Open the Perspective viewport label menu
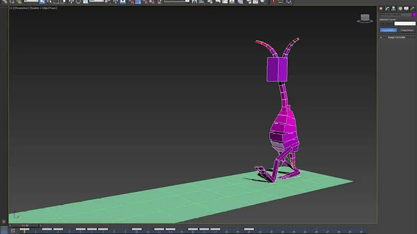417x234 pixels. [x=21, y=8]
